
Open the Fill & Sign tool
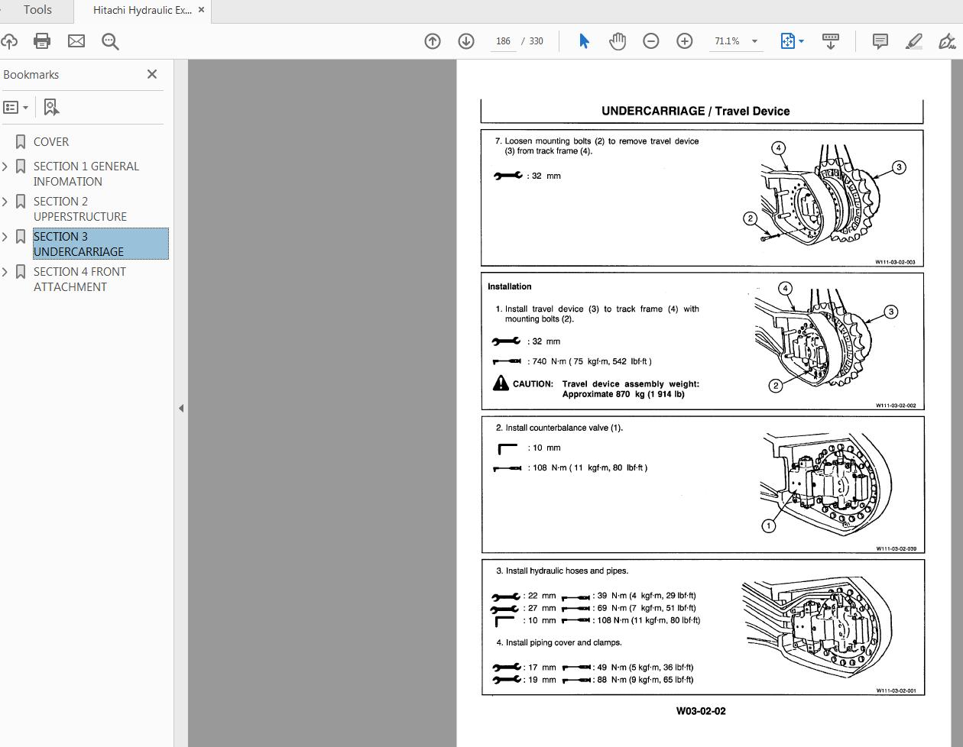(948, 41)
